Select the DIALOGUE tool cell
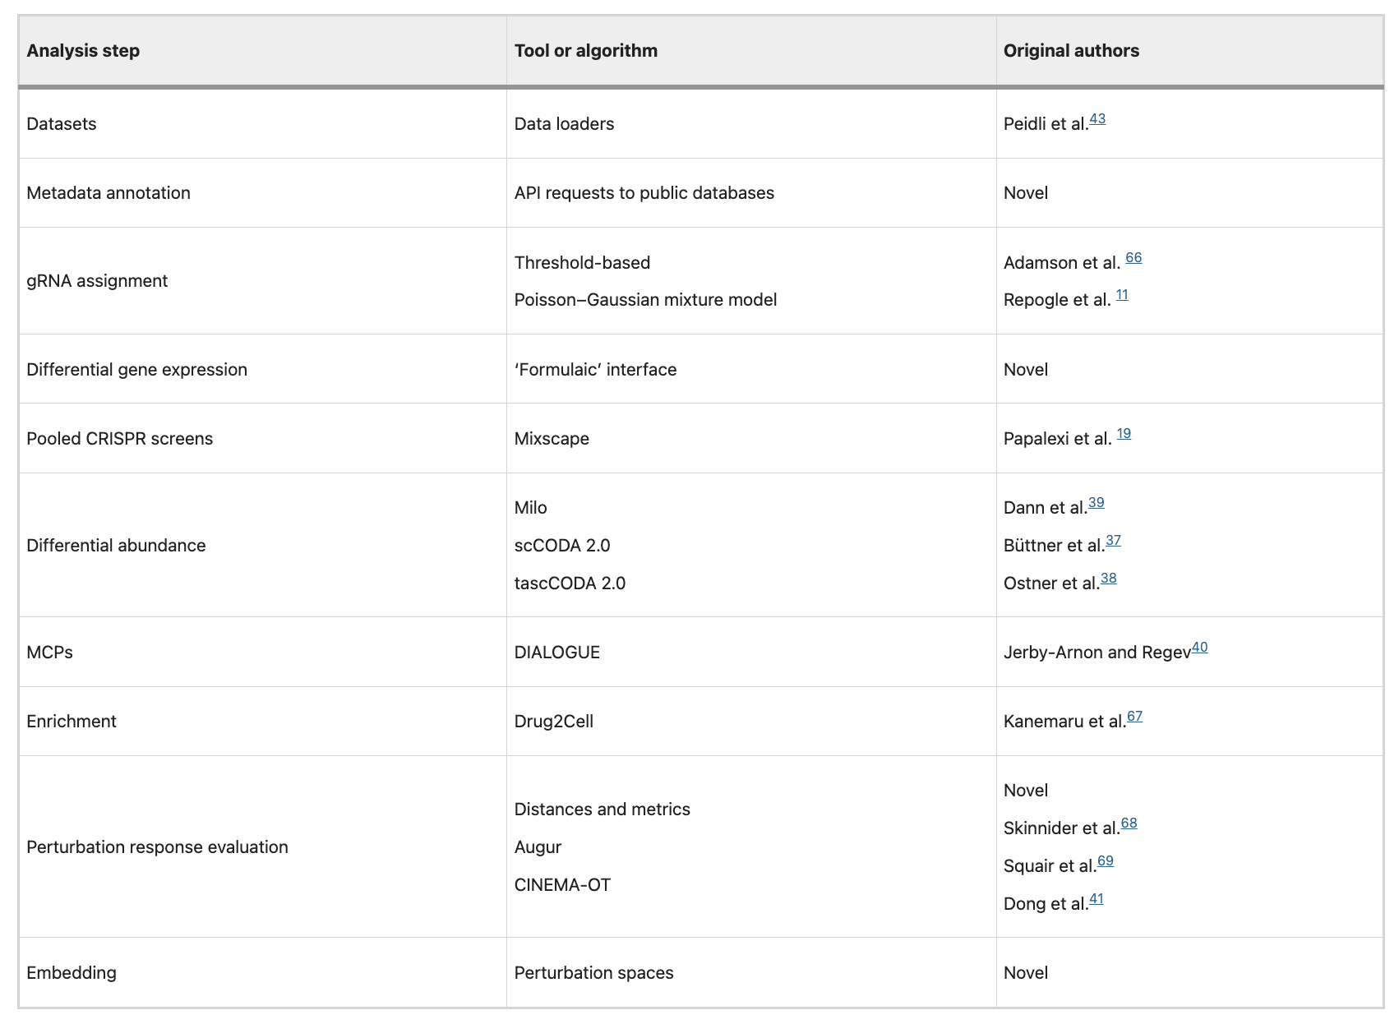The height and width of the screenshot is (1024, 1399). (557, 653)
